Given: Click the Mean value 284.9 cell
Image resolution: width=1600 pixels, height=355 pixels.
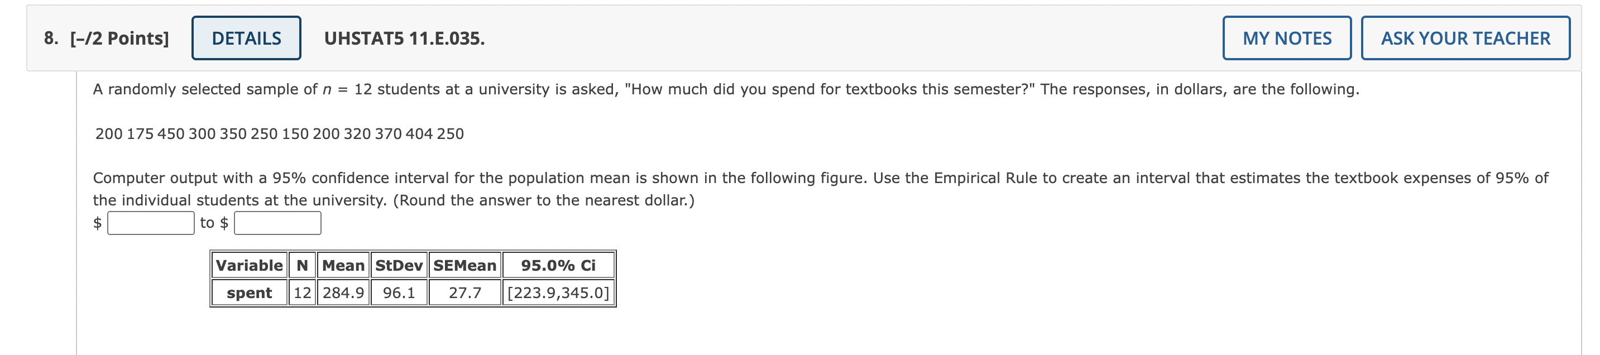Looking at the screenshot, I should pos(343,293).
